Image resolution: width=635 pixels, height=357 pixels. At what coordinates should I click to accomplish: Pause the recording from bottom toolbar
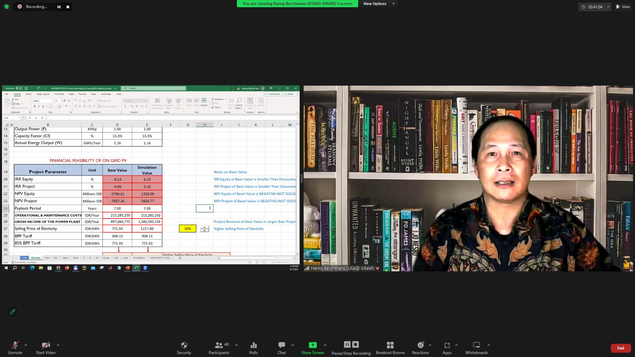click(x=347, y=345)
